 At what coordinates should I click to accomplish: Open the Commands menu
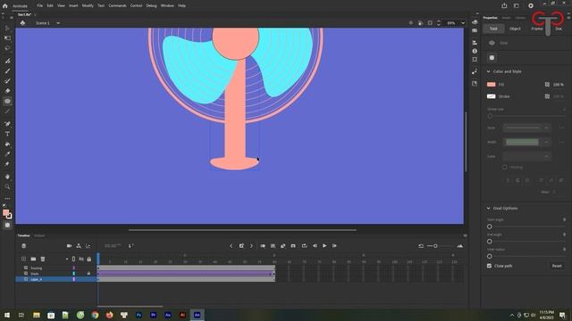(117, 6)
